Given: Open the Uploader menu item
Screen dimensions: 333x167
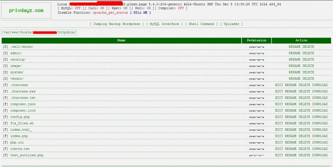Looking at the screenshot, I should [231, 24].
